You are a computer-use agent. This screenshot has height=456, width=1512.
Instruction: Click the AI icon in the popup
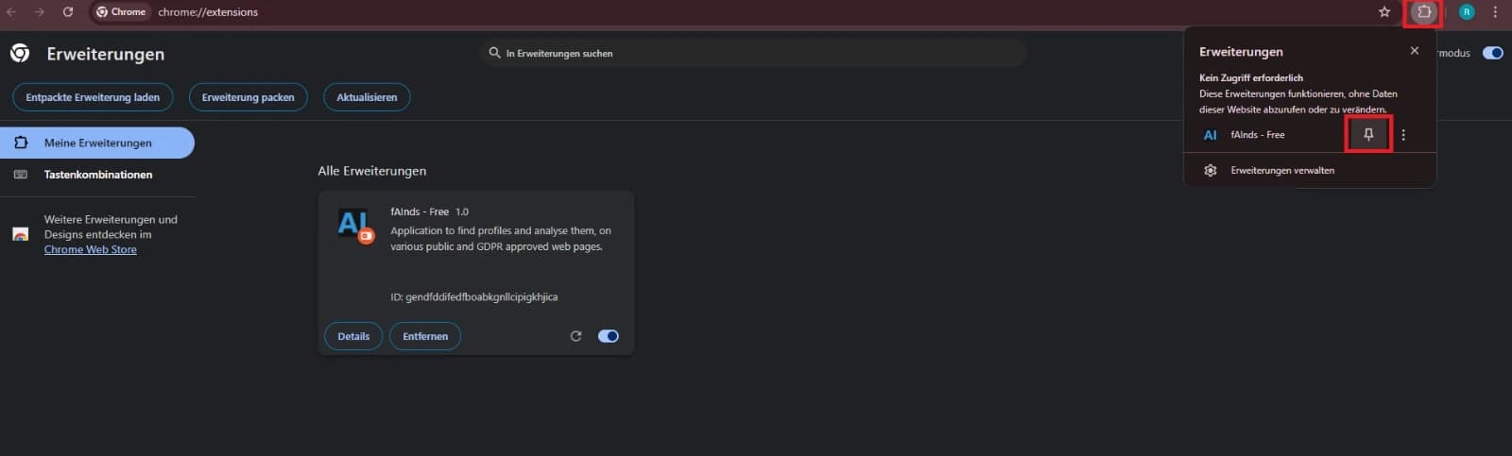(x=1211, y=135)
